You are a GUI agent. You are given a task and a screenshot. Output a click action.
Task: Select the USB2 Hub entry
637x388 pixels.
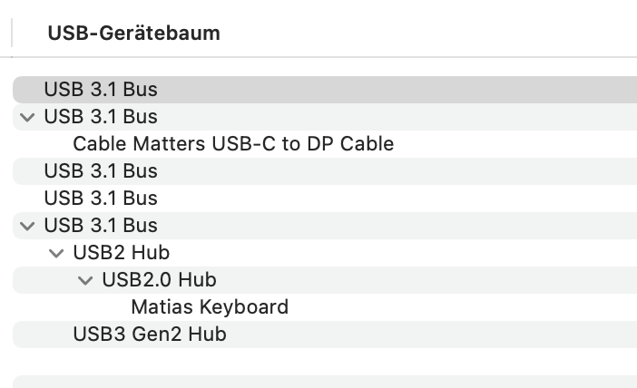click(x=121, y=253)
